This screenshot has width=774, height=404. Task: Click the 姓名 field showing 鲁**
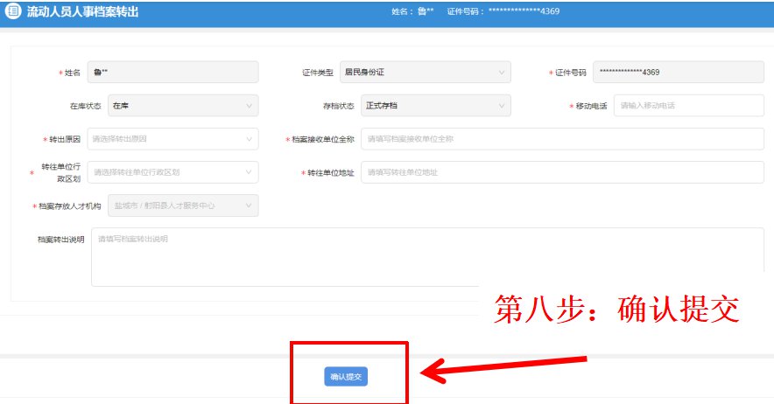tap(172, 72)
